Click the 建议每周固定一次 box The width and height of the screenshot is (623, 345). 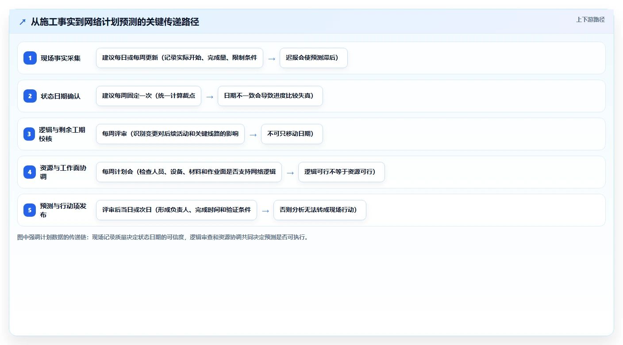click(149, 96)
